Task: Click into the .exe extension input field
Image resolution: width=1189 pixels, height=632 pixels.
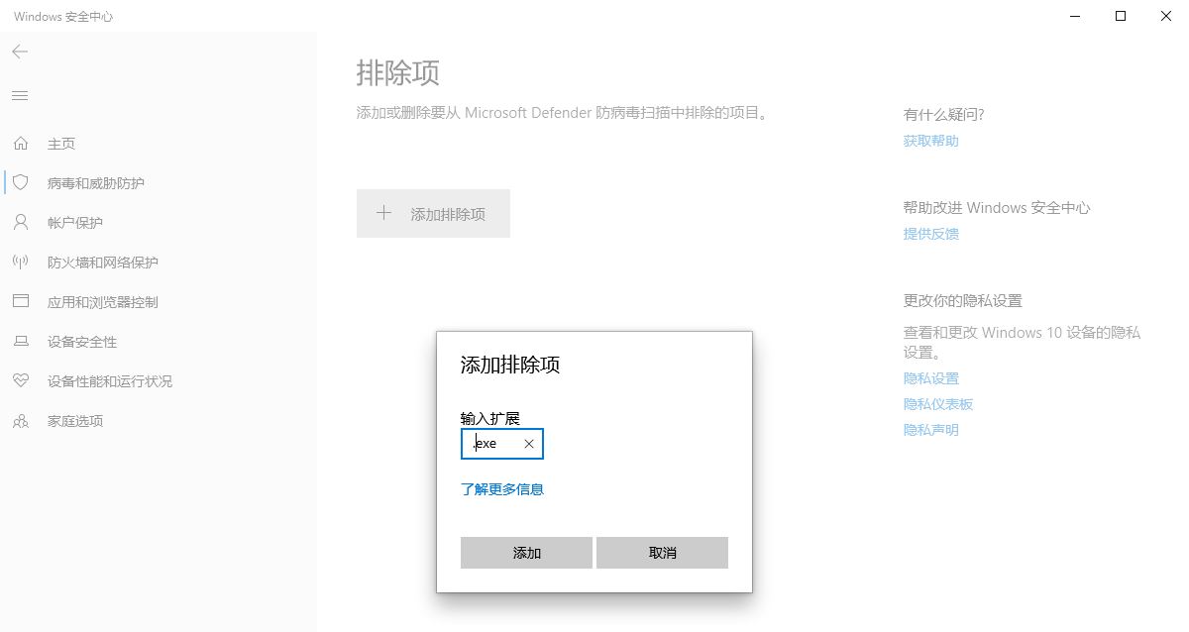Action: 493,444
